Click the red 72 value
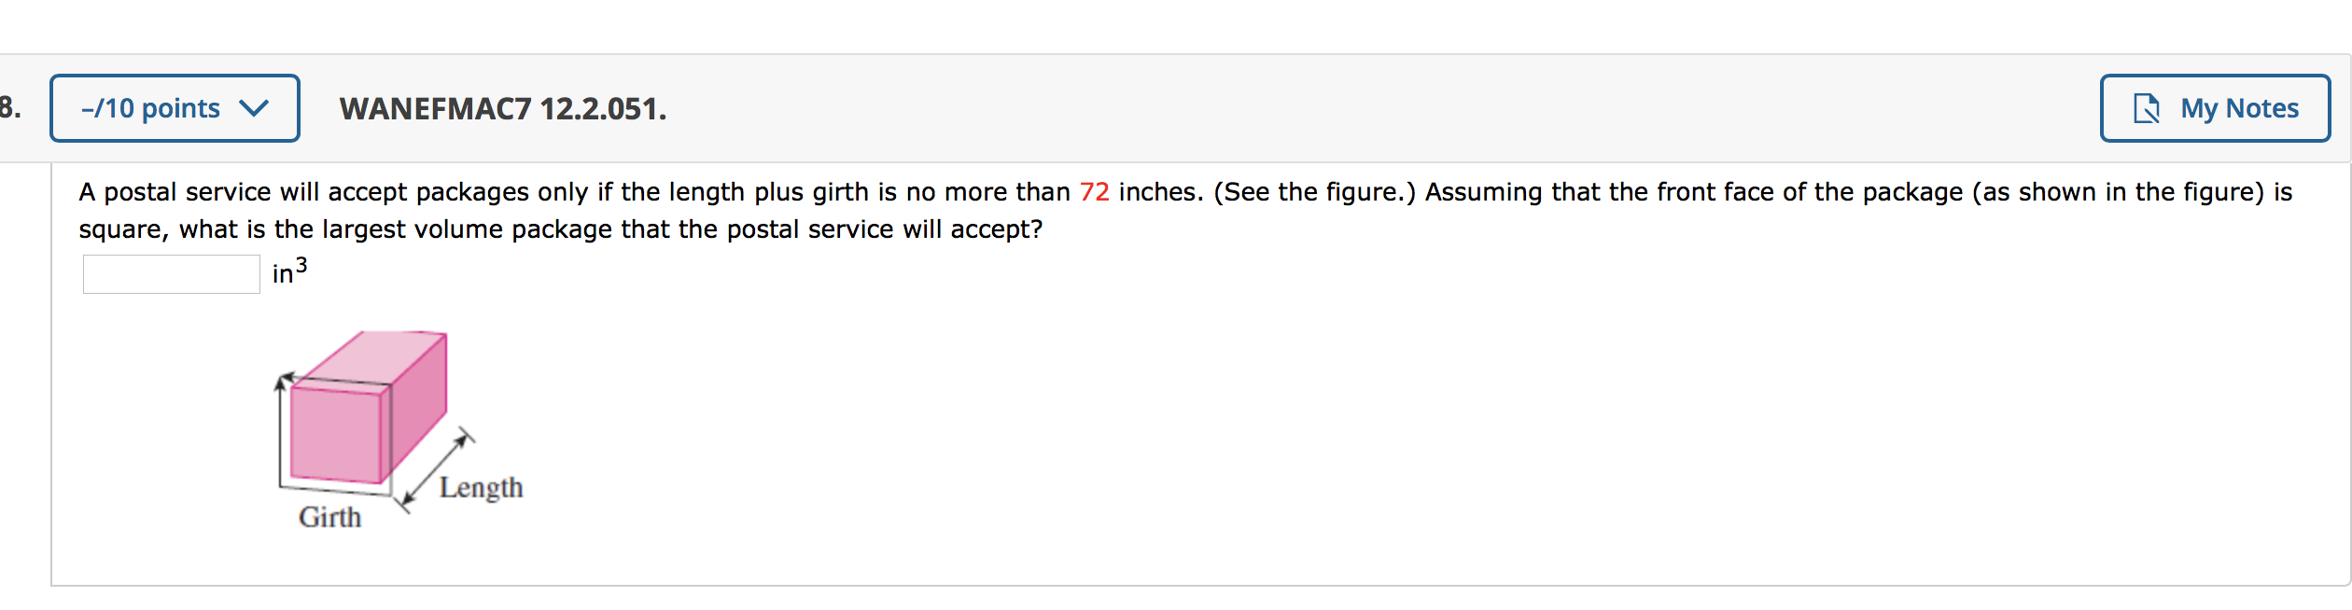The width and height of the screenshot is (2352, 610). coord(1094,192)
